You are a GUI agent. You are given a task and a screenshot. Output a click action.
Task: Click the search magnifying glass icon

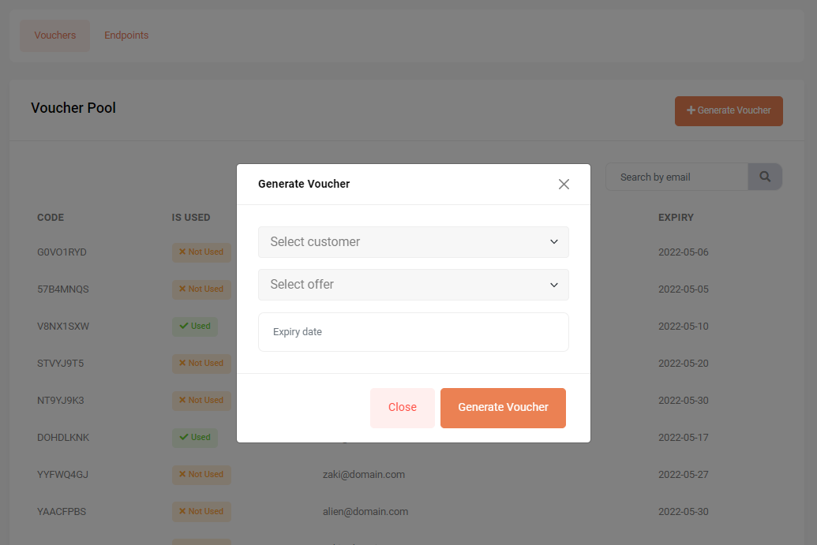(764, 176)
